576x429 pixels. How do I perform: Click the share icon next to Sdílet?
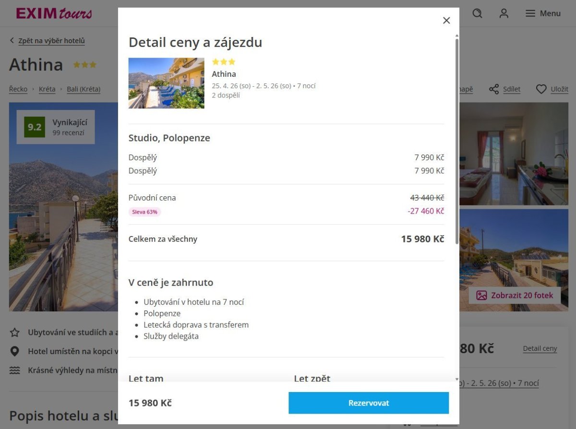point(494,89)
